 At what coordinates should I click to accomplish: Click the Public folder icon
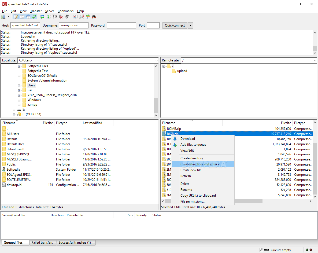click(4, 164)
